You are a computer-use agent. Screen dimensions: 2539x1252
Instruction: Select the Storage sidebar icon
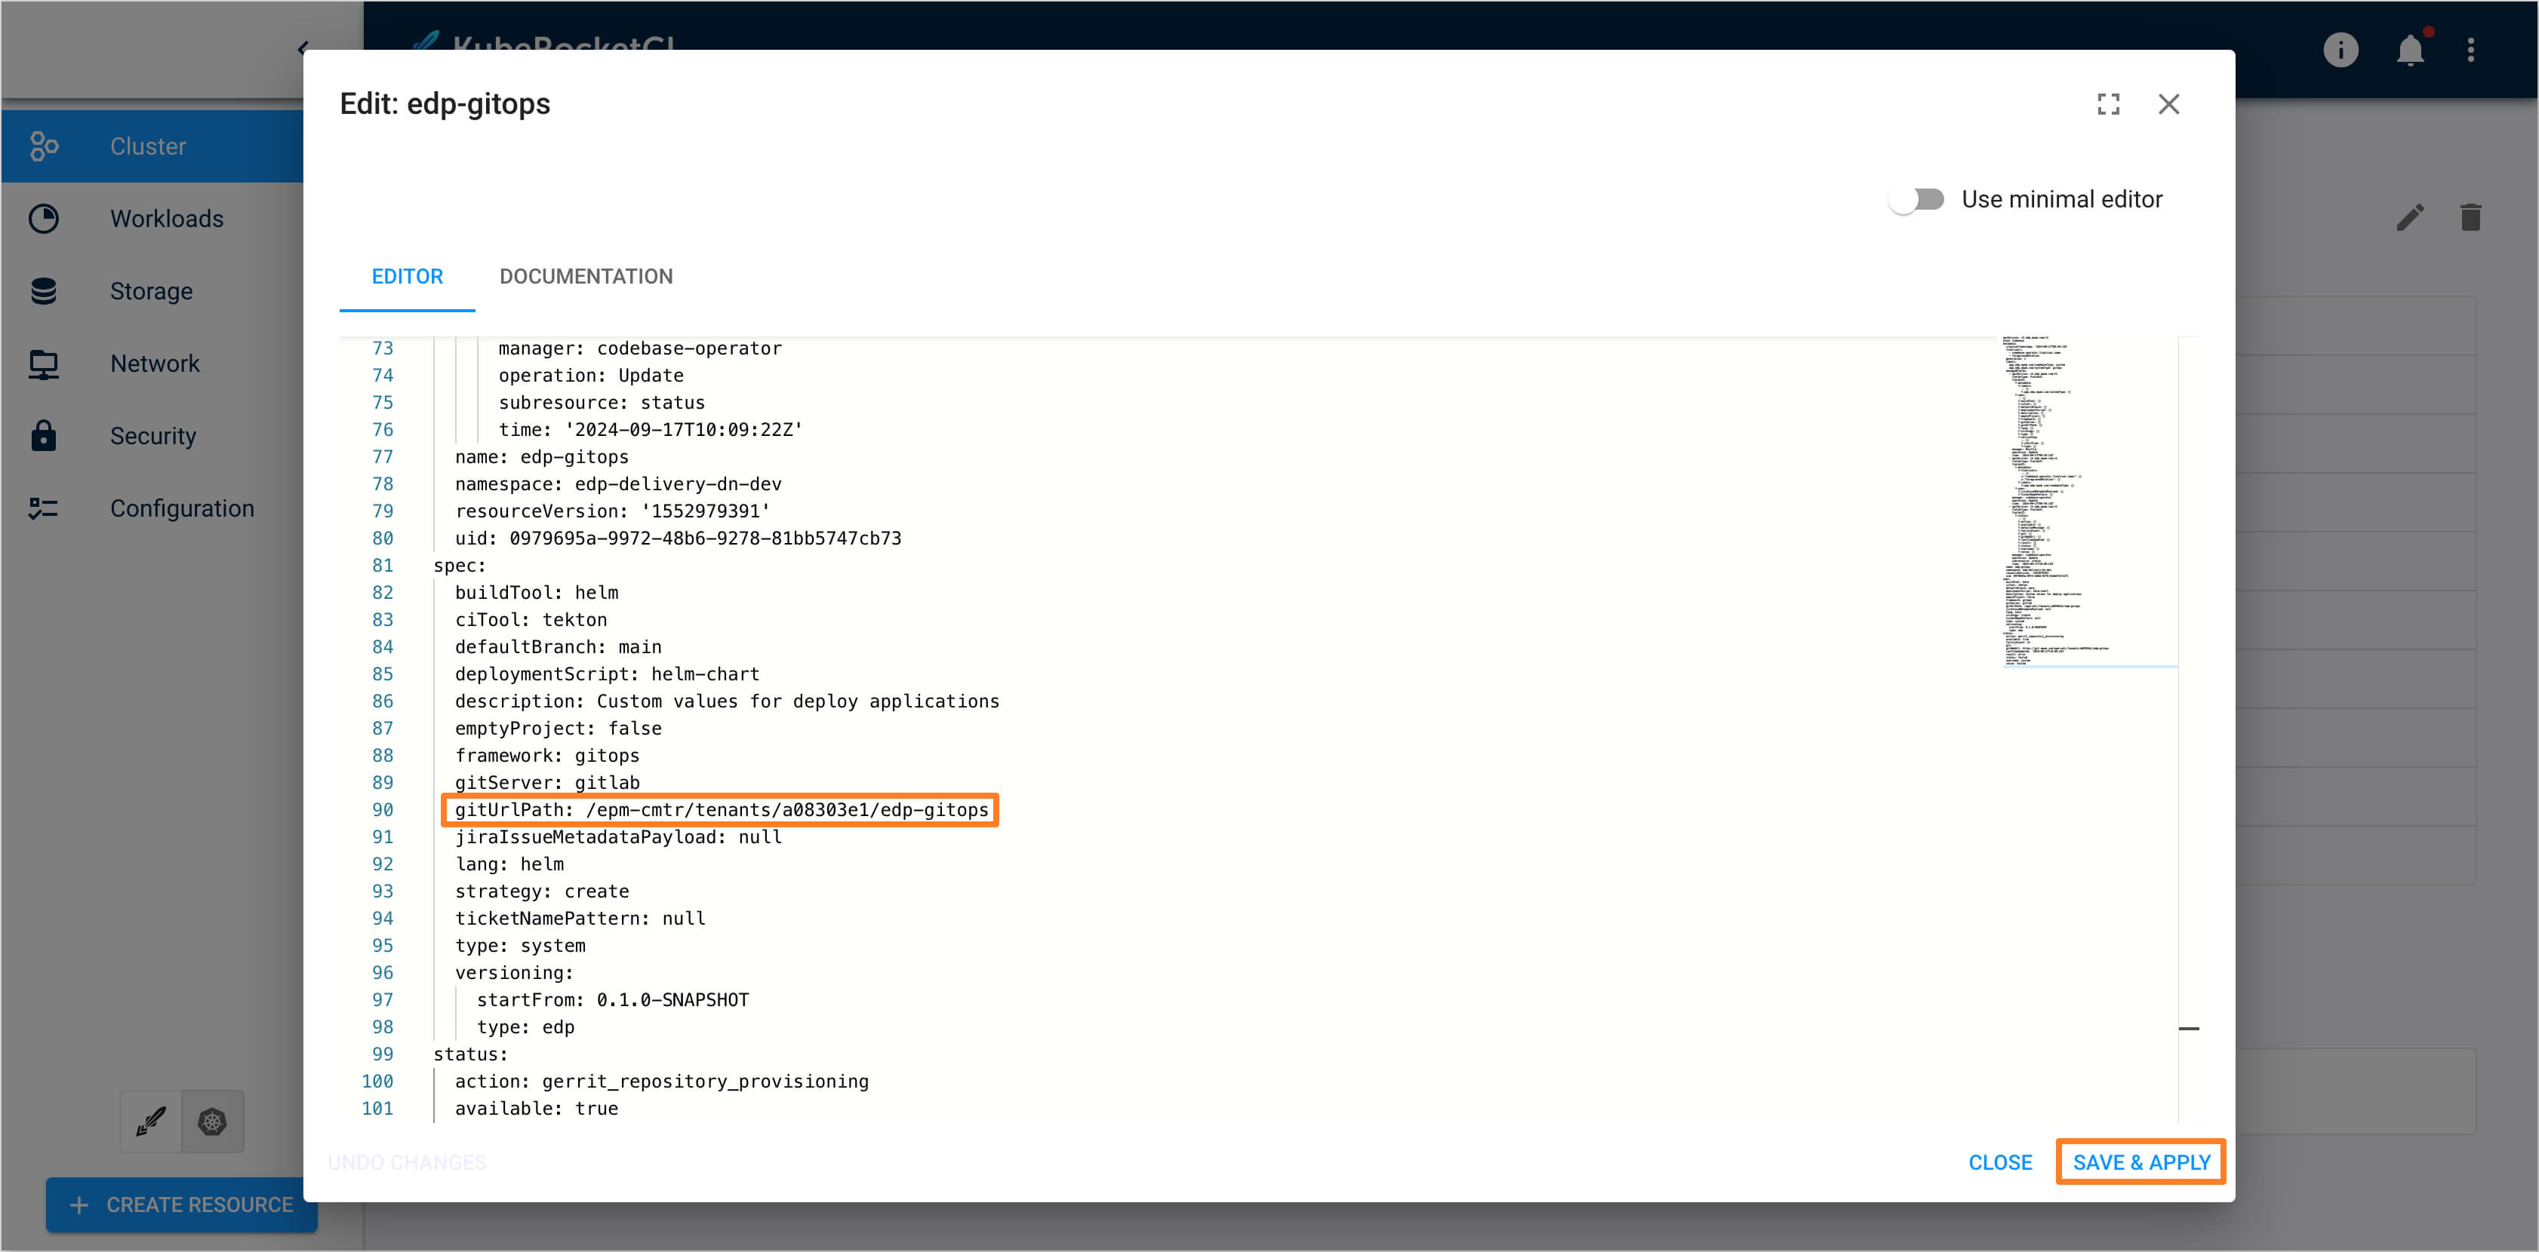coord(43,290)
